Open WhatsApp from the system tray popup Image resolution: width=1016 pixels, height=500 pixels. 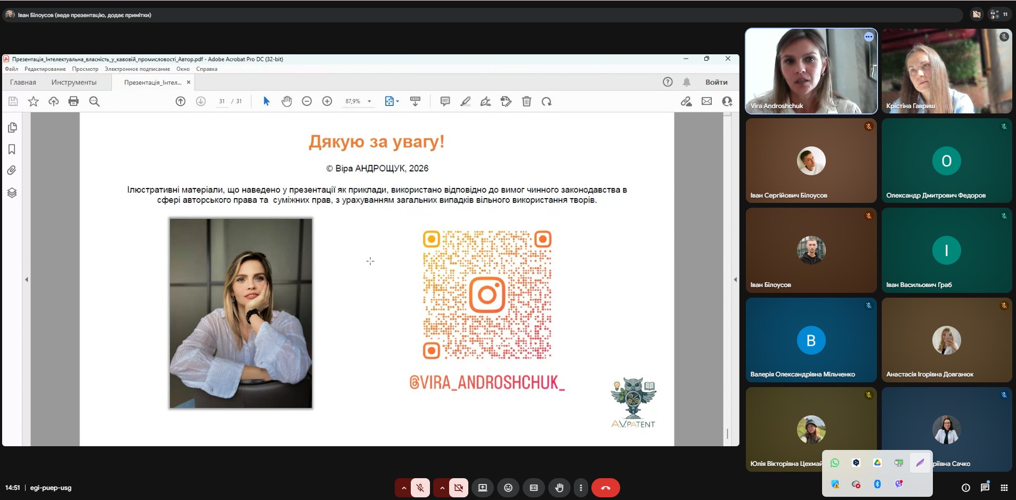click(835, 463)
